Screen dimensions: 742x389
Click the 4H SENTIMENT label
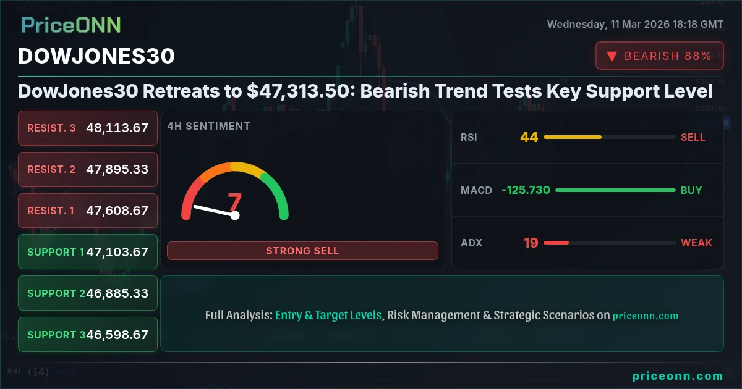(209, 126)
